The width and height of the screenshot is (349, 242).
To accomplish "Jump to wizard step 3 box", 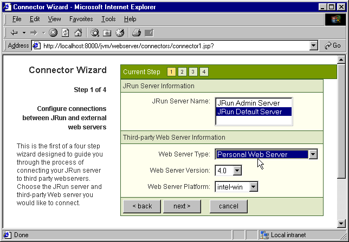I will pyautogui.click(x=193, y=72).
